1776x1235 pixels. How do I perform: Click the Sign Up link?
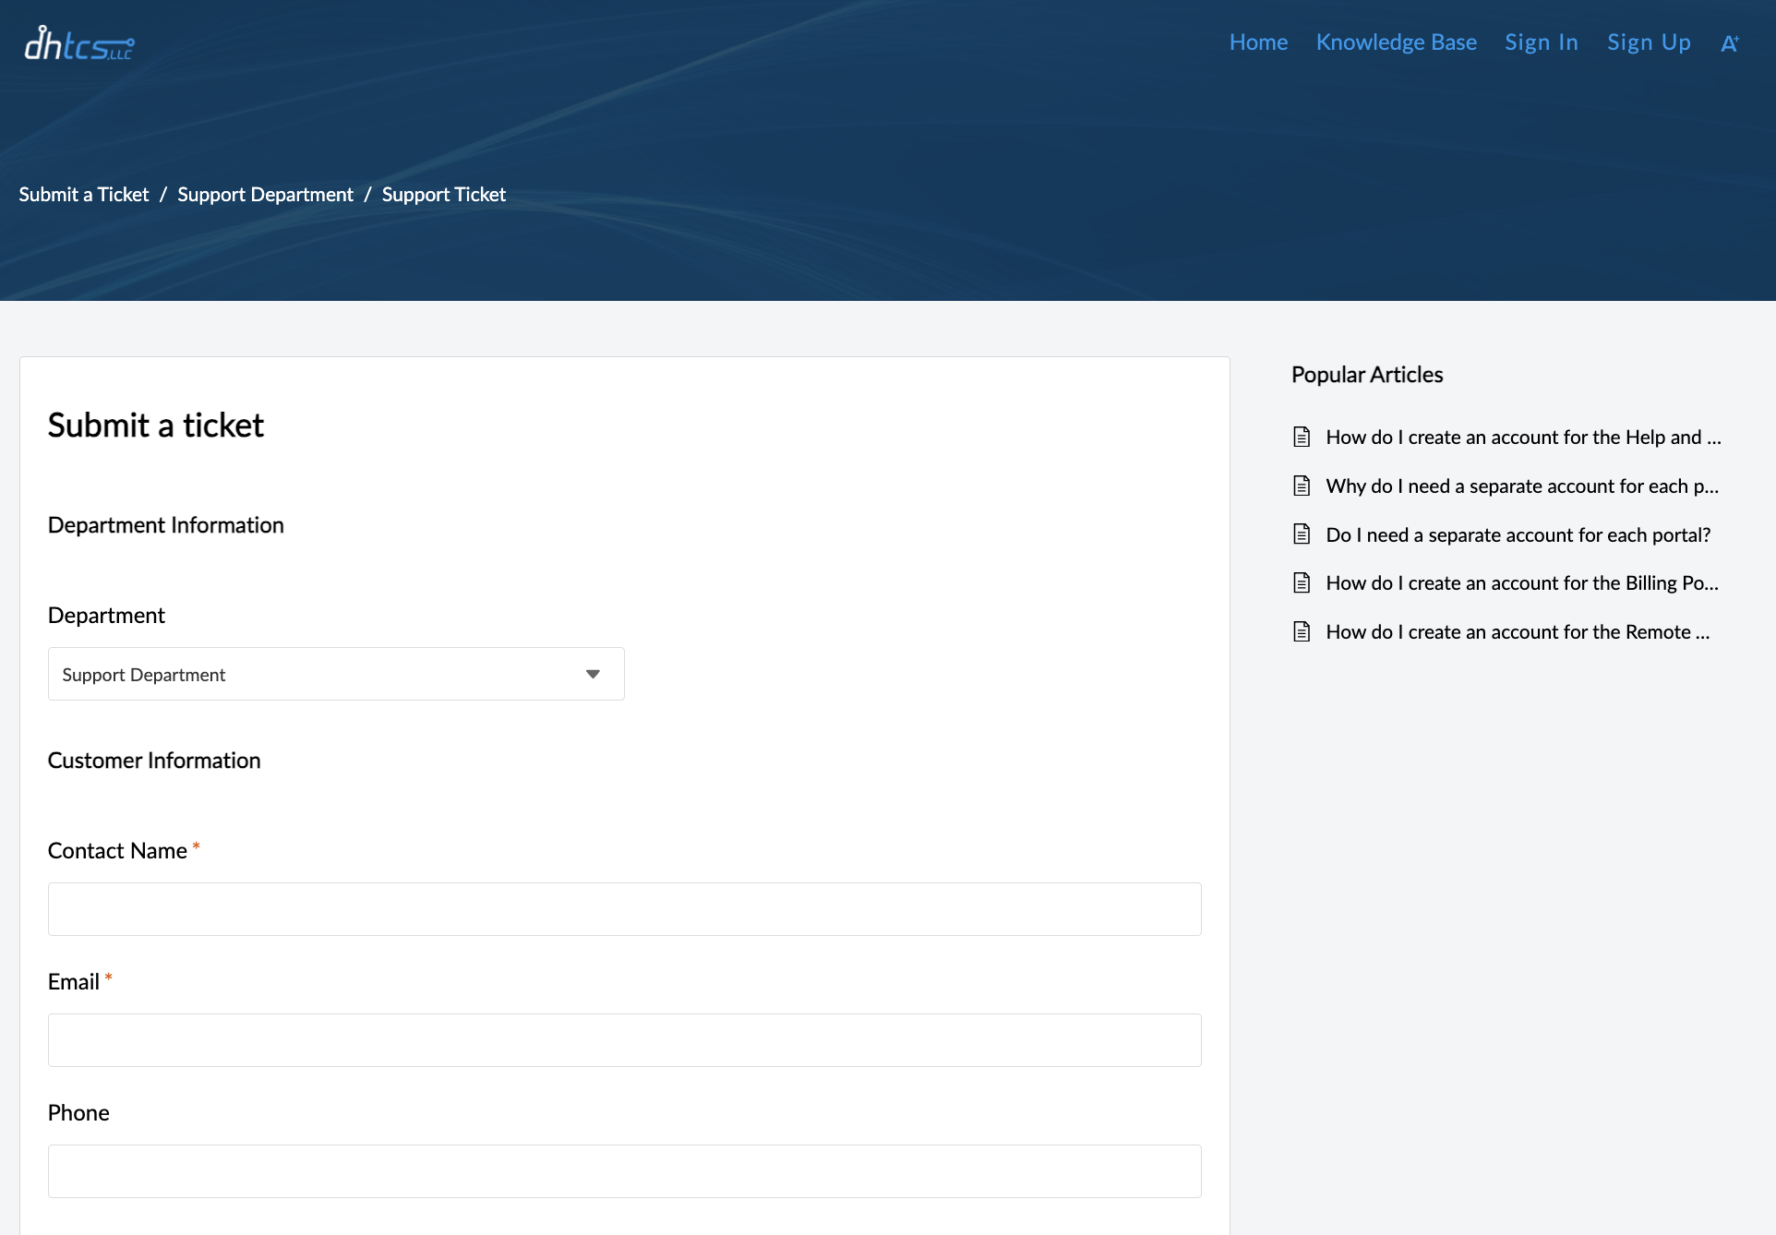[x=1649, y=42]
